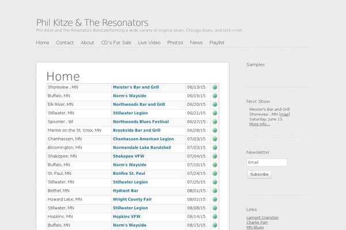
Task: Open the Bonfire St. Paul link
Action: [129, 173]
